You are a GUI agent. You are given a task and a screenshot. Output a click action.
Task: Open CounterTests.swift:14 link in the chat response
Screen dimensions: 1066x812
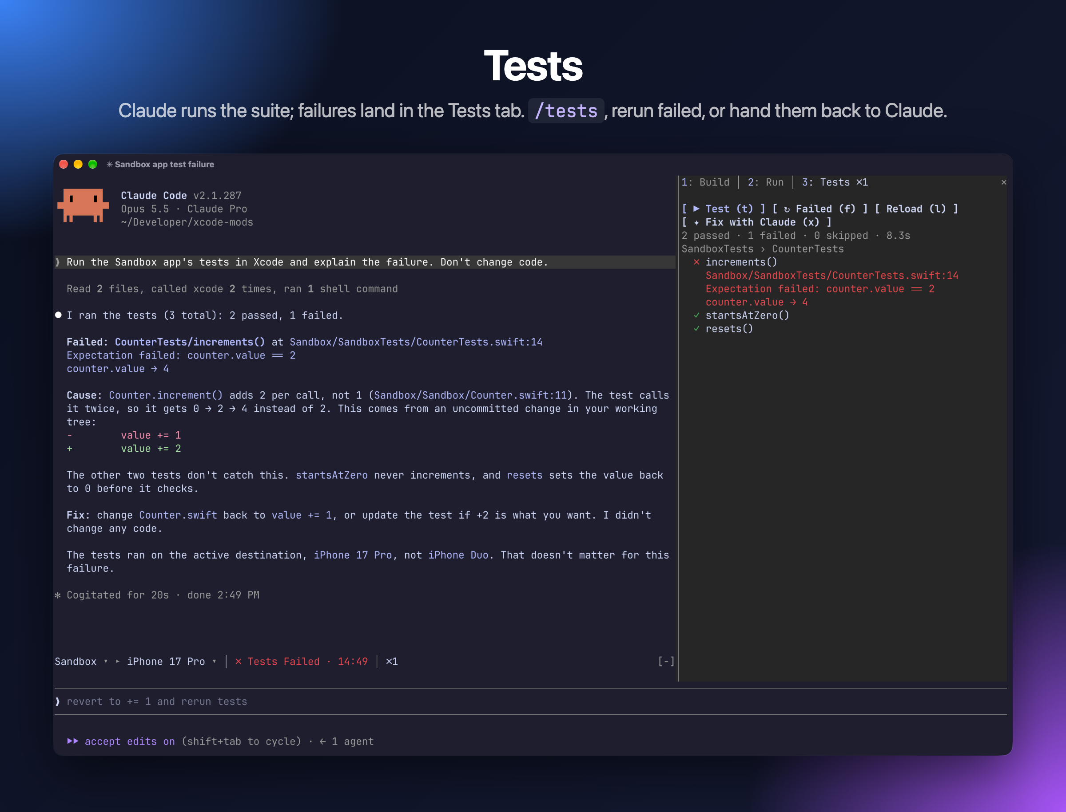[x=416, y=342]
